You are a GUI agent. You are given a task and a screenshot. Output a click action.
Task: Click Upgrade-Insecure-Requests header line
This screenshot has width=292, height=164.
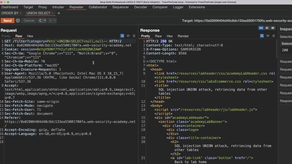(33, 69)
